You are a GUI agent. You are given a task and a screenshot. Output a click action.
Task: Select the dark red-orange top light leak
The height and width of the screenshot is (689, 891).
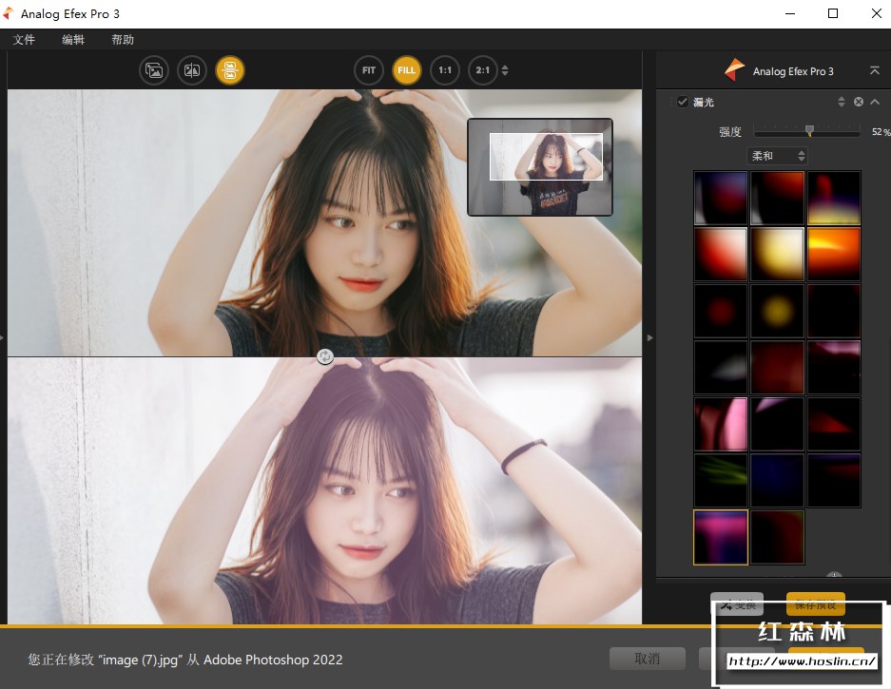point(777,199)
